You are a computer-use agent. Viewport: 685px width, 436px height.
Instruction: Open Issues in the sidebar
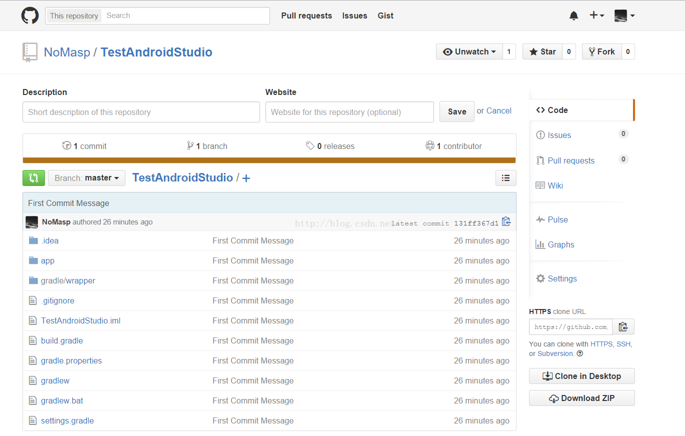[x=581, y=135]
